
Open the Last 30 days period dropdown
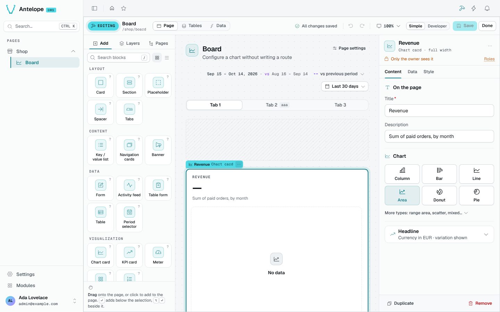[x=345, y=86]
